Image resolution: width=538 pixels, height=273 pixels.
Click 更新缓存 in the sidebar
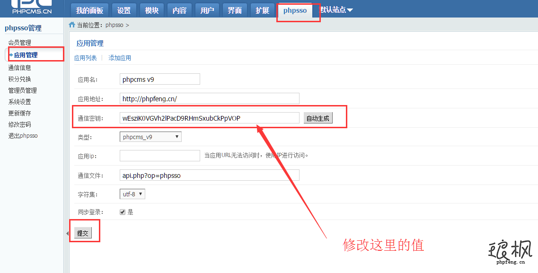[x=19, y=113]
